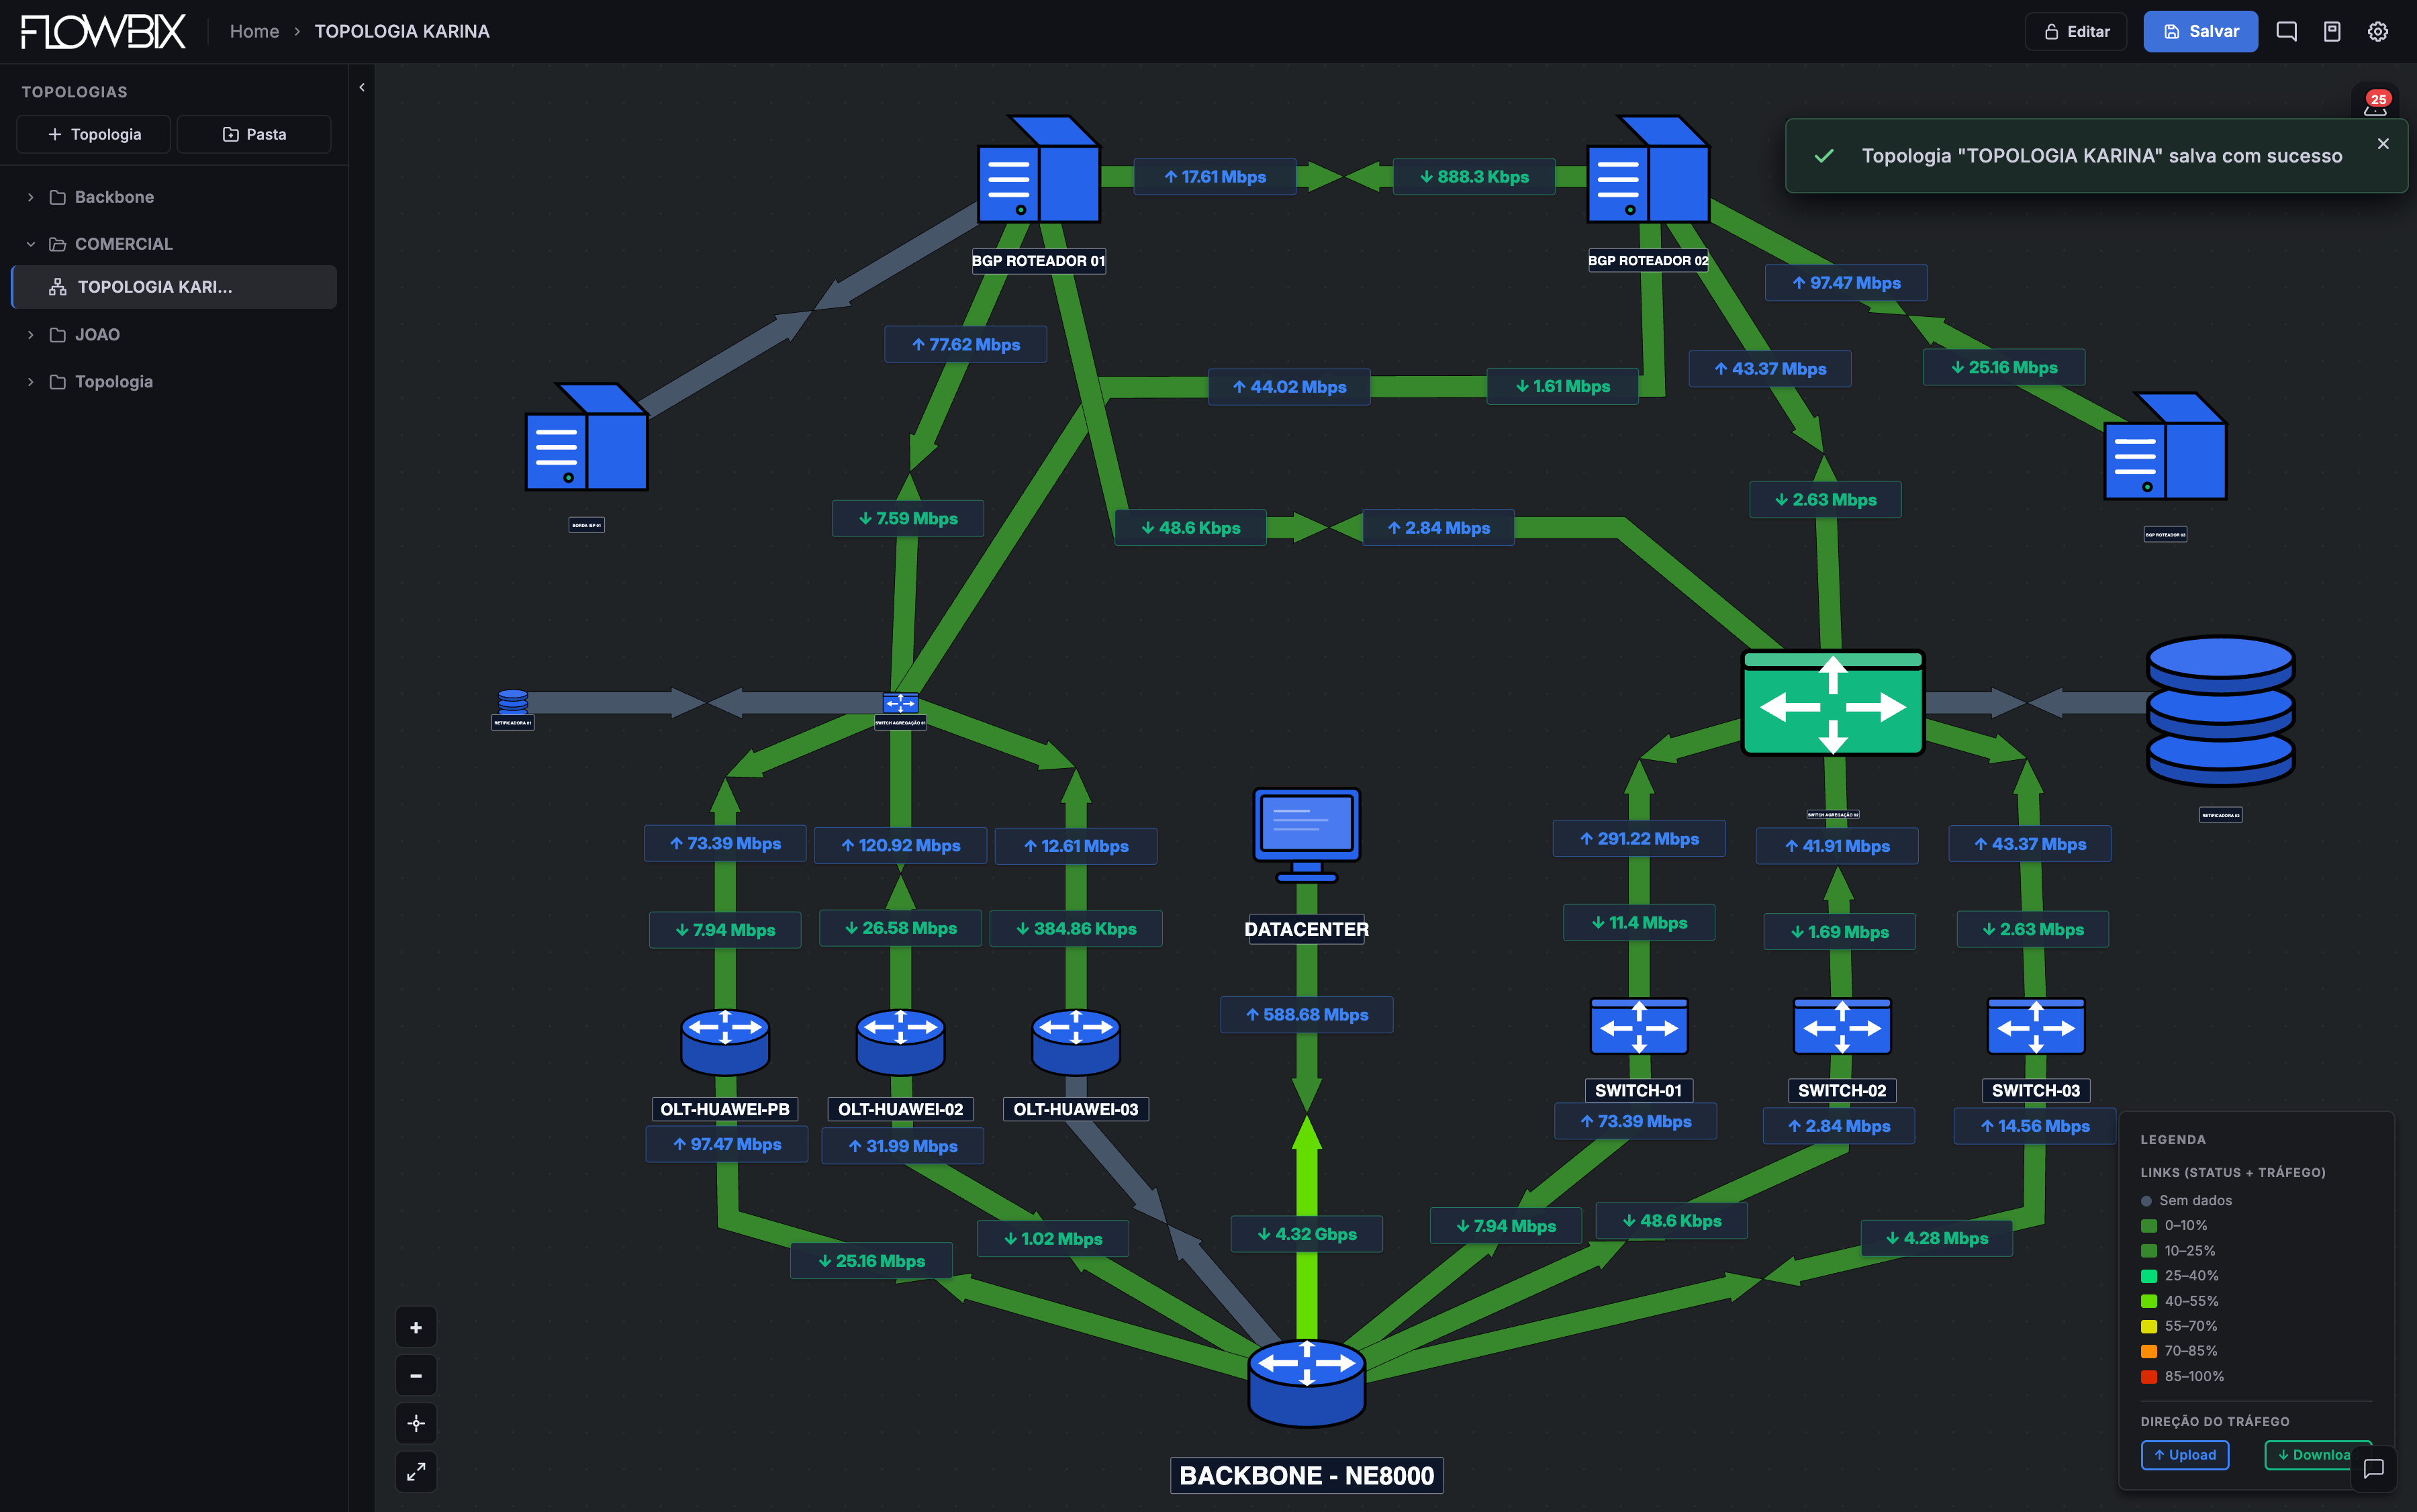
Task: Toggle fullscreen canvas mode
Action: (x=416, y=1471)
